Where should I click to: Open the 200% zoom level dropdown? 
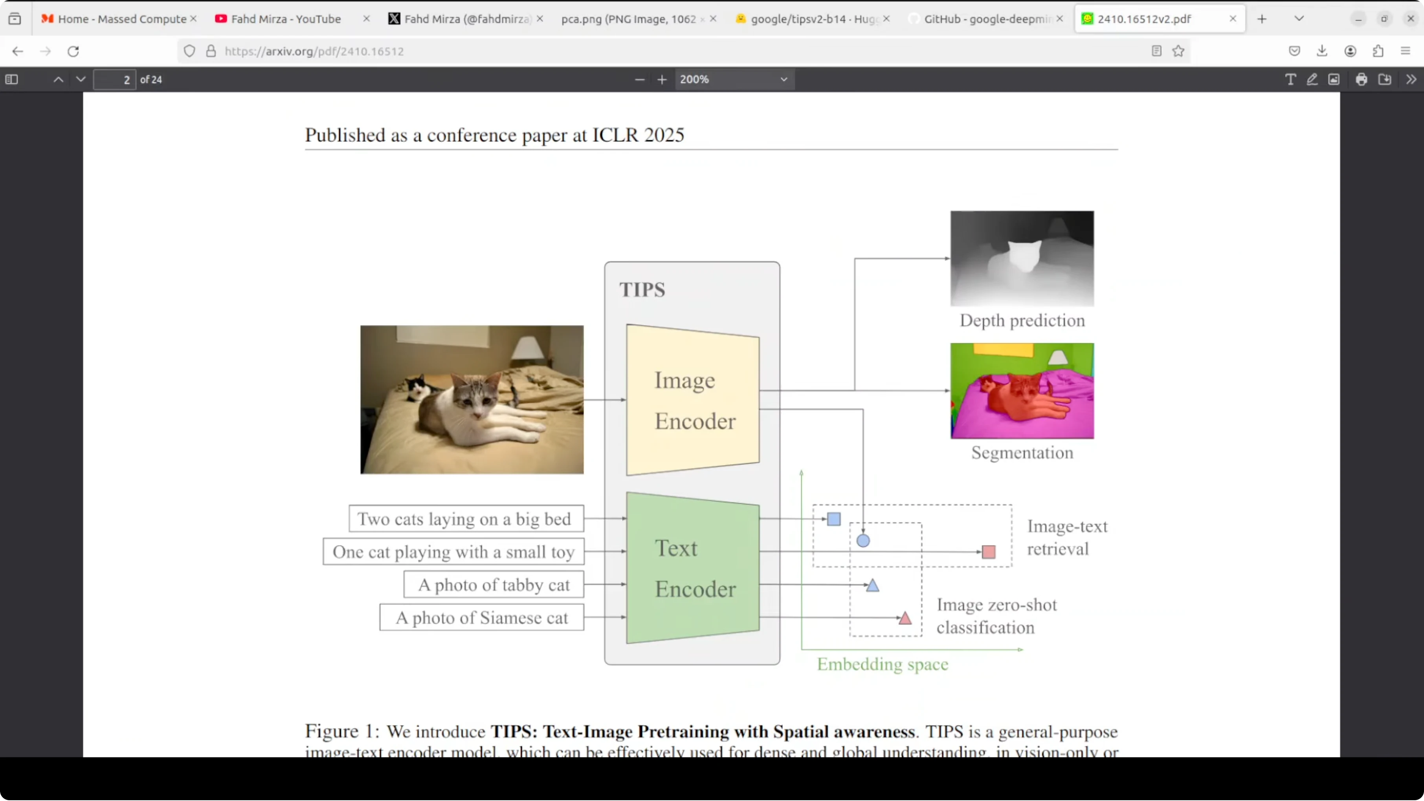734,80
